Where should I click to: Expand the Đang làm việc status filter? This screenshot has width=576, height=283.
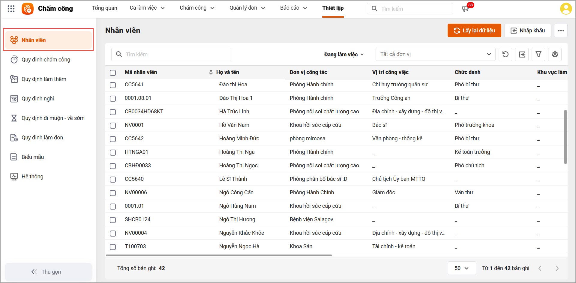(344, 54)
